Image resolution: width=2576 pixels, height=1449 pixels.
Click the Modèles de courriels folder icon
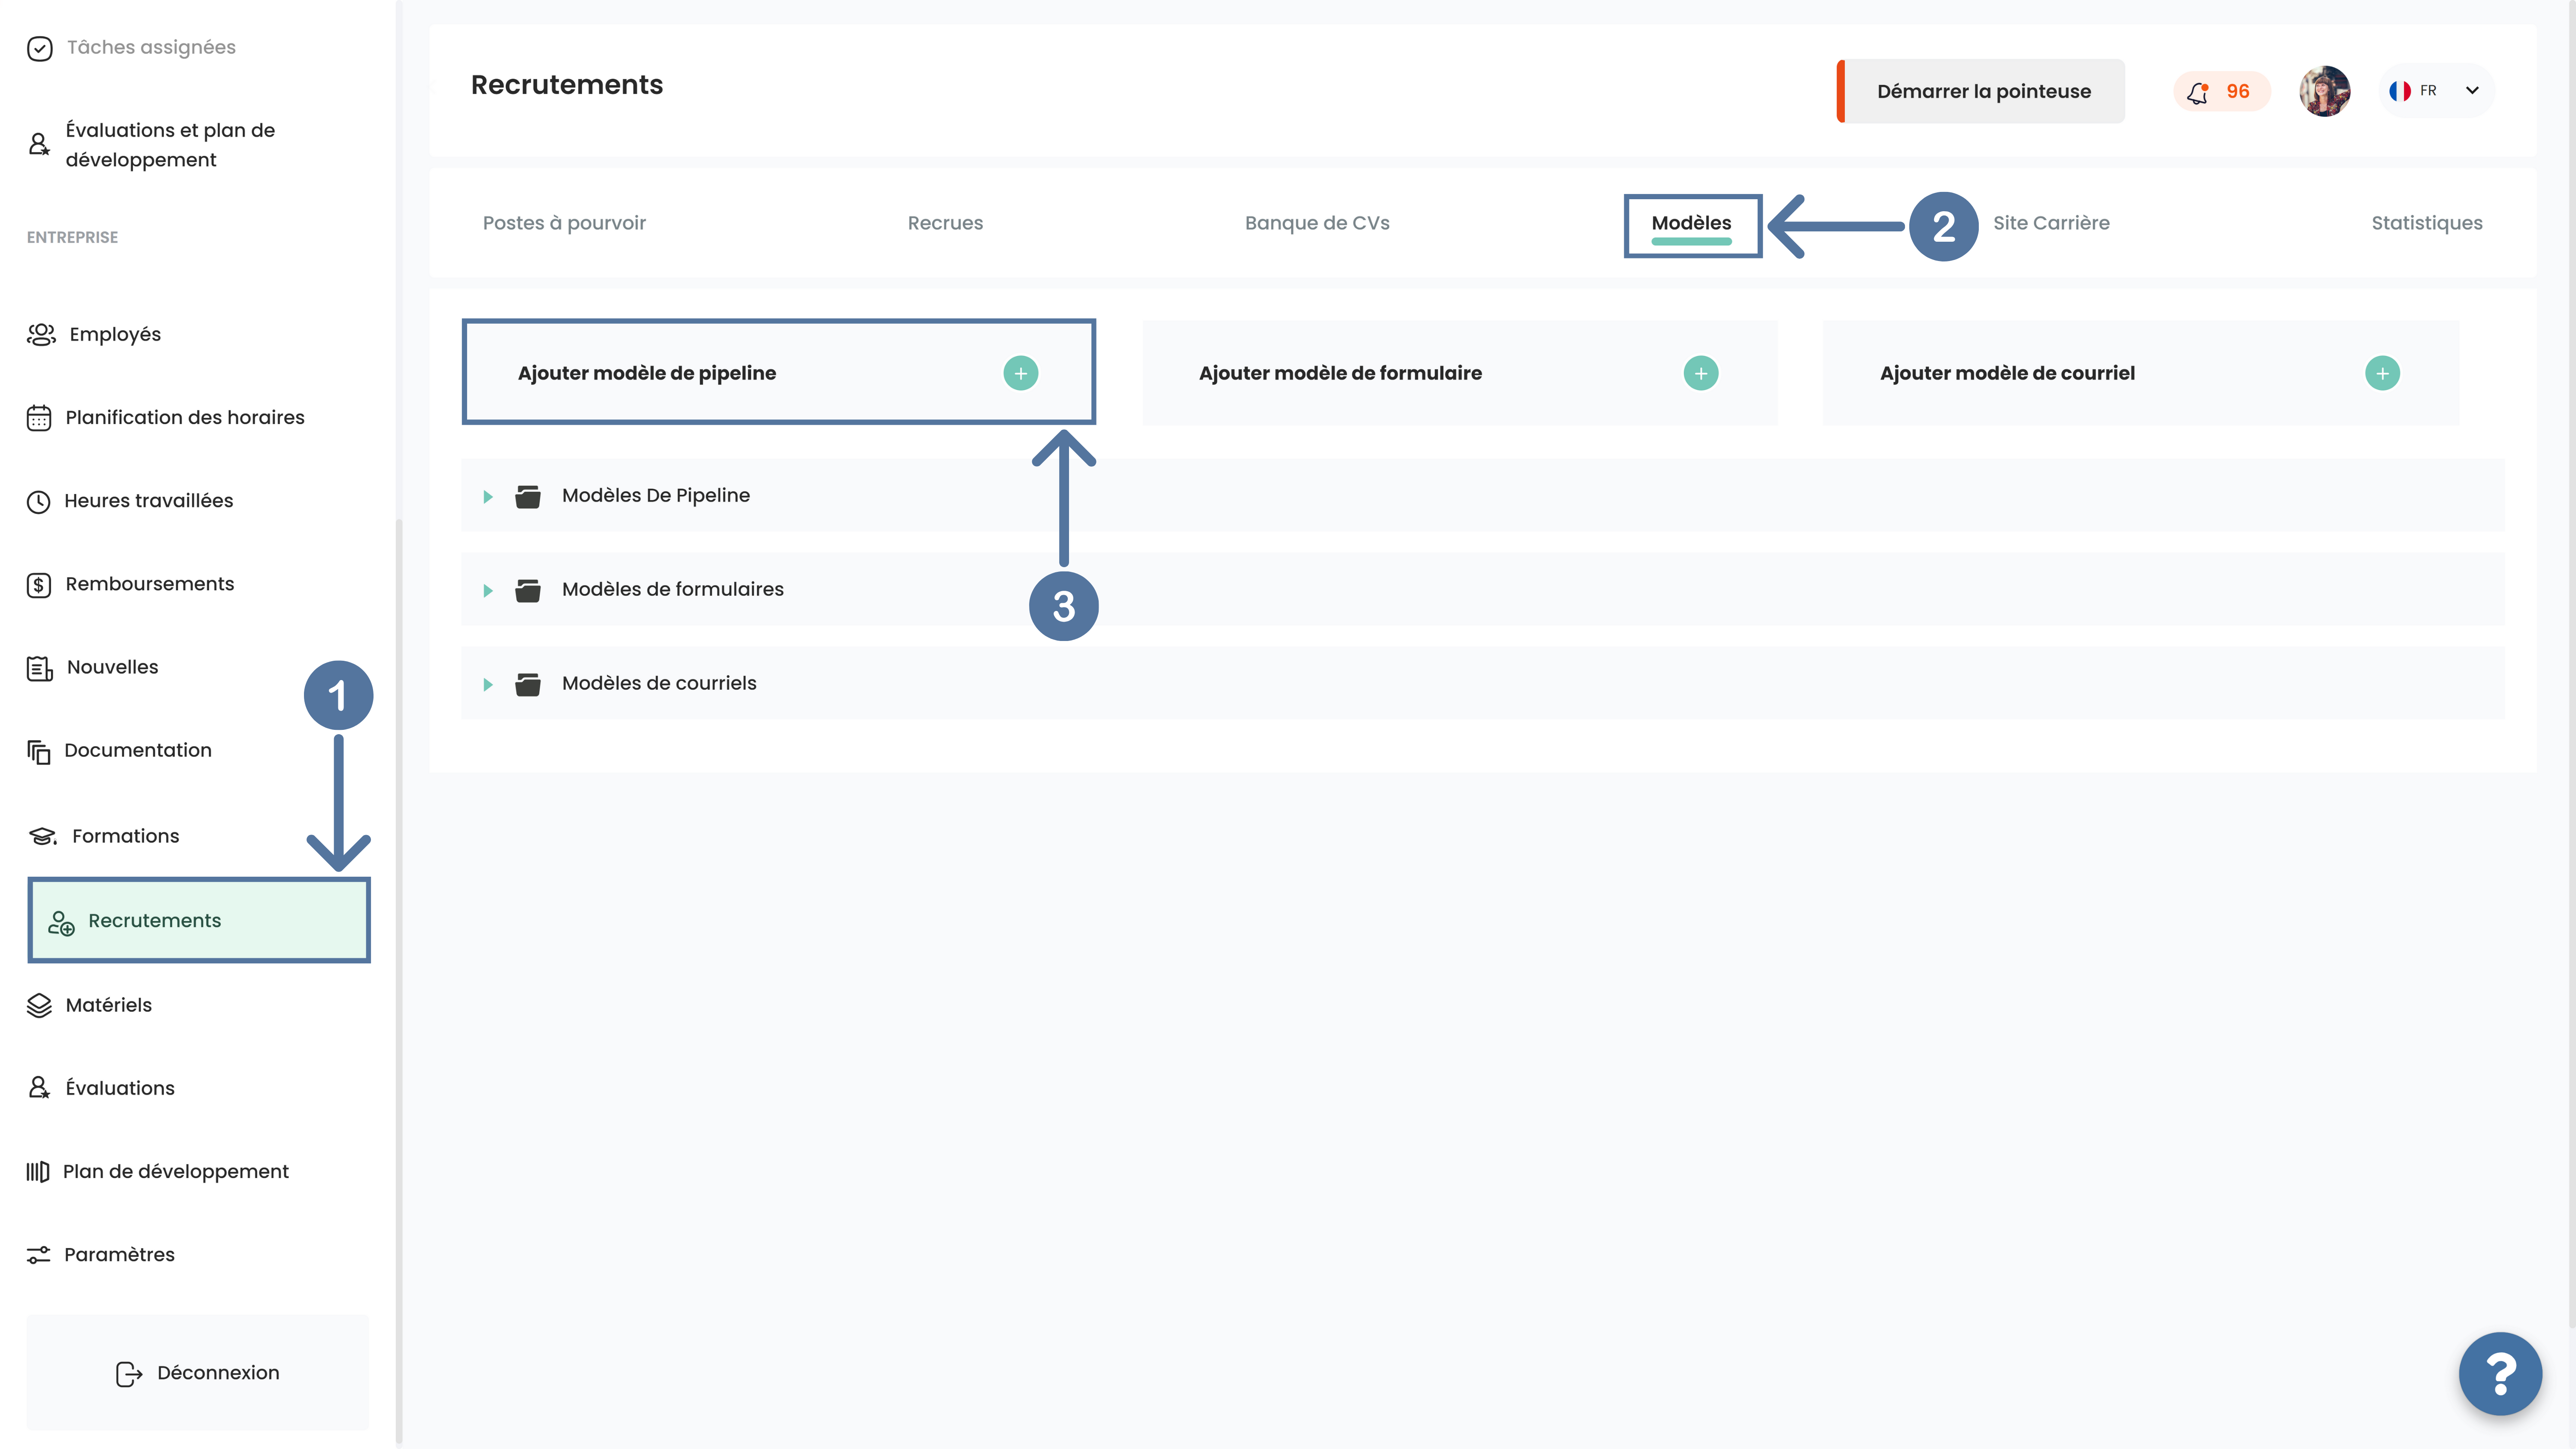(528, 684)
